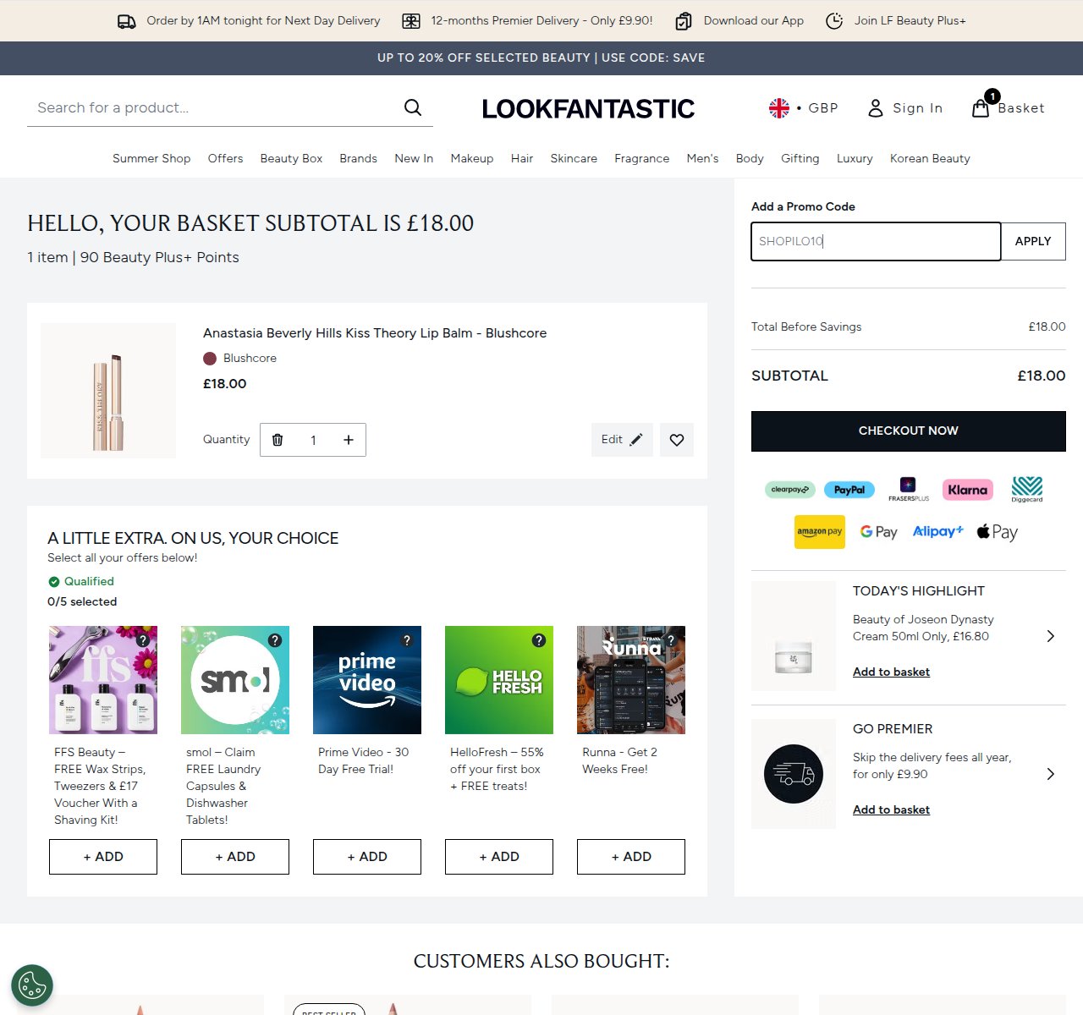Image resolution: width=1083 pixels, height=1015 pixels.
Task: Click the UK flag currency icon
Action: [x=778, y=108]
